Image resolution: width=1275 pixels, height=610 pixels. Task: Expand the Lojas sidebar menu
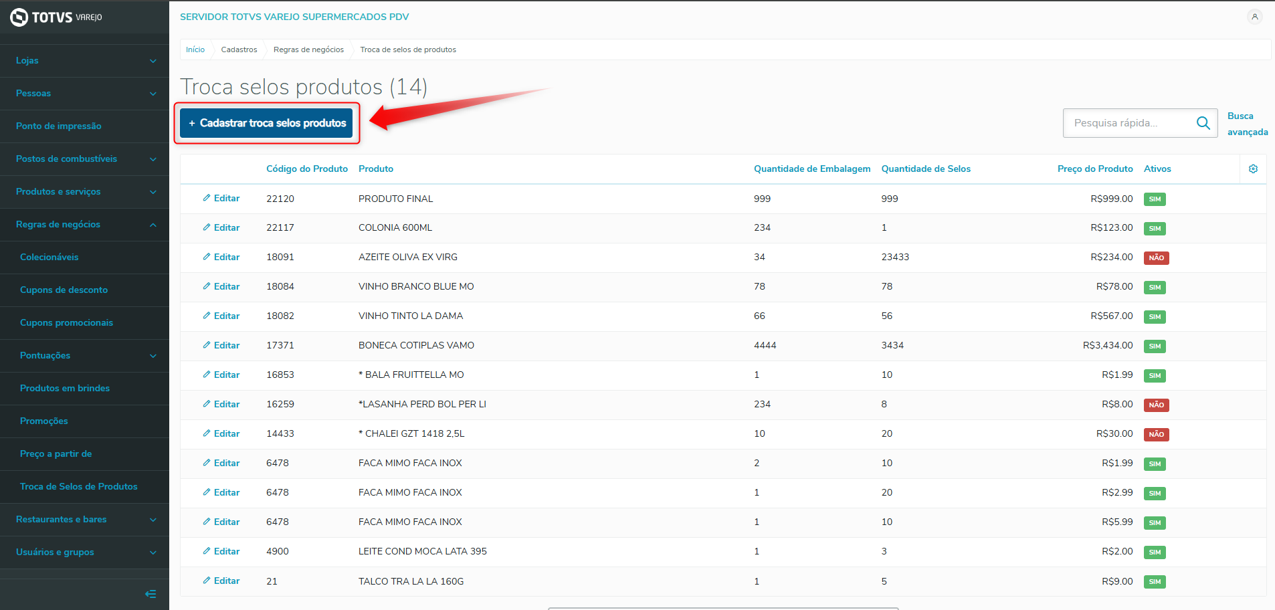pos(84,60)
